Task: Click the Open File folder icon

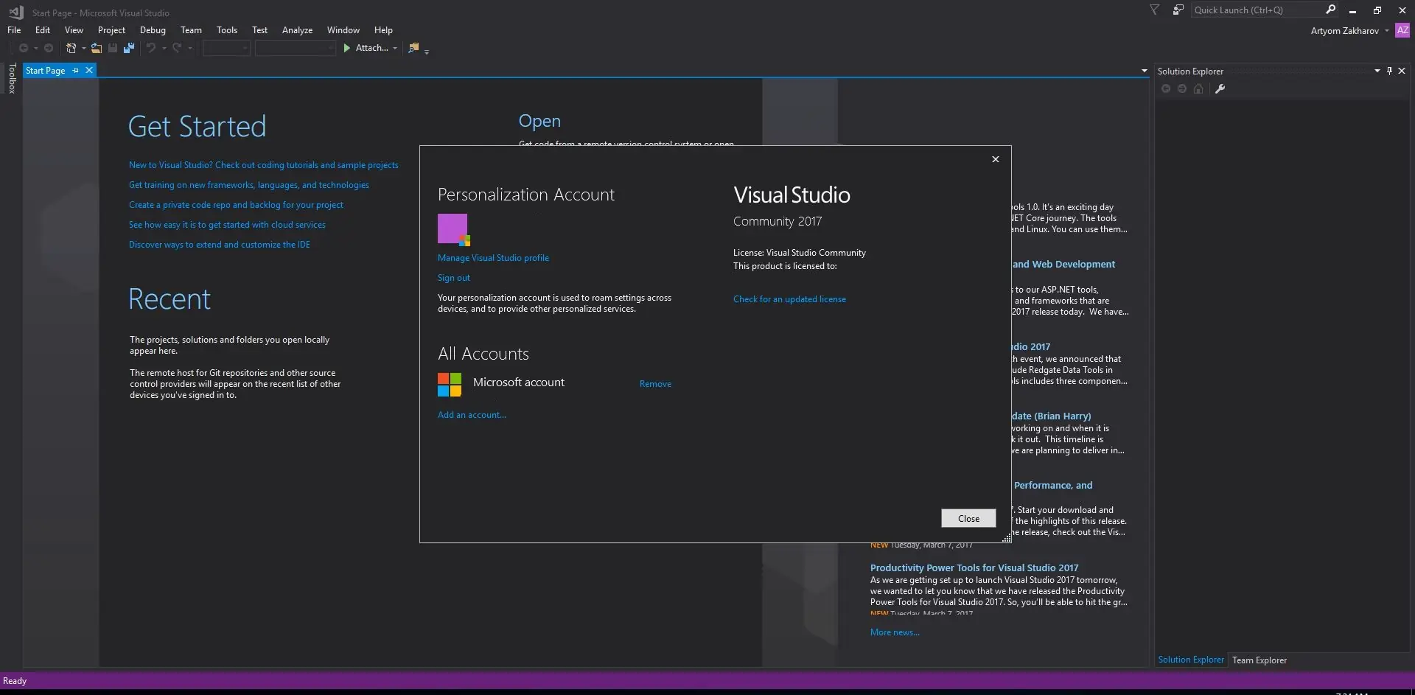Action: coord(97,48)
